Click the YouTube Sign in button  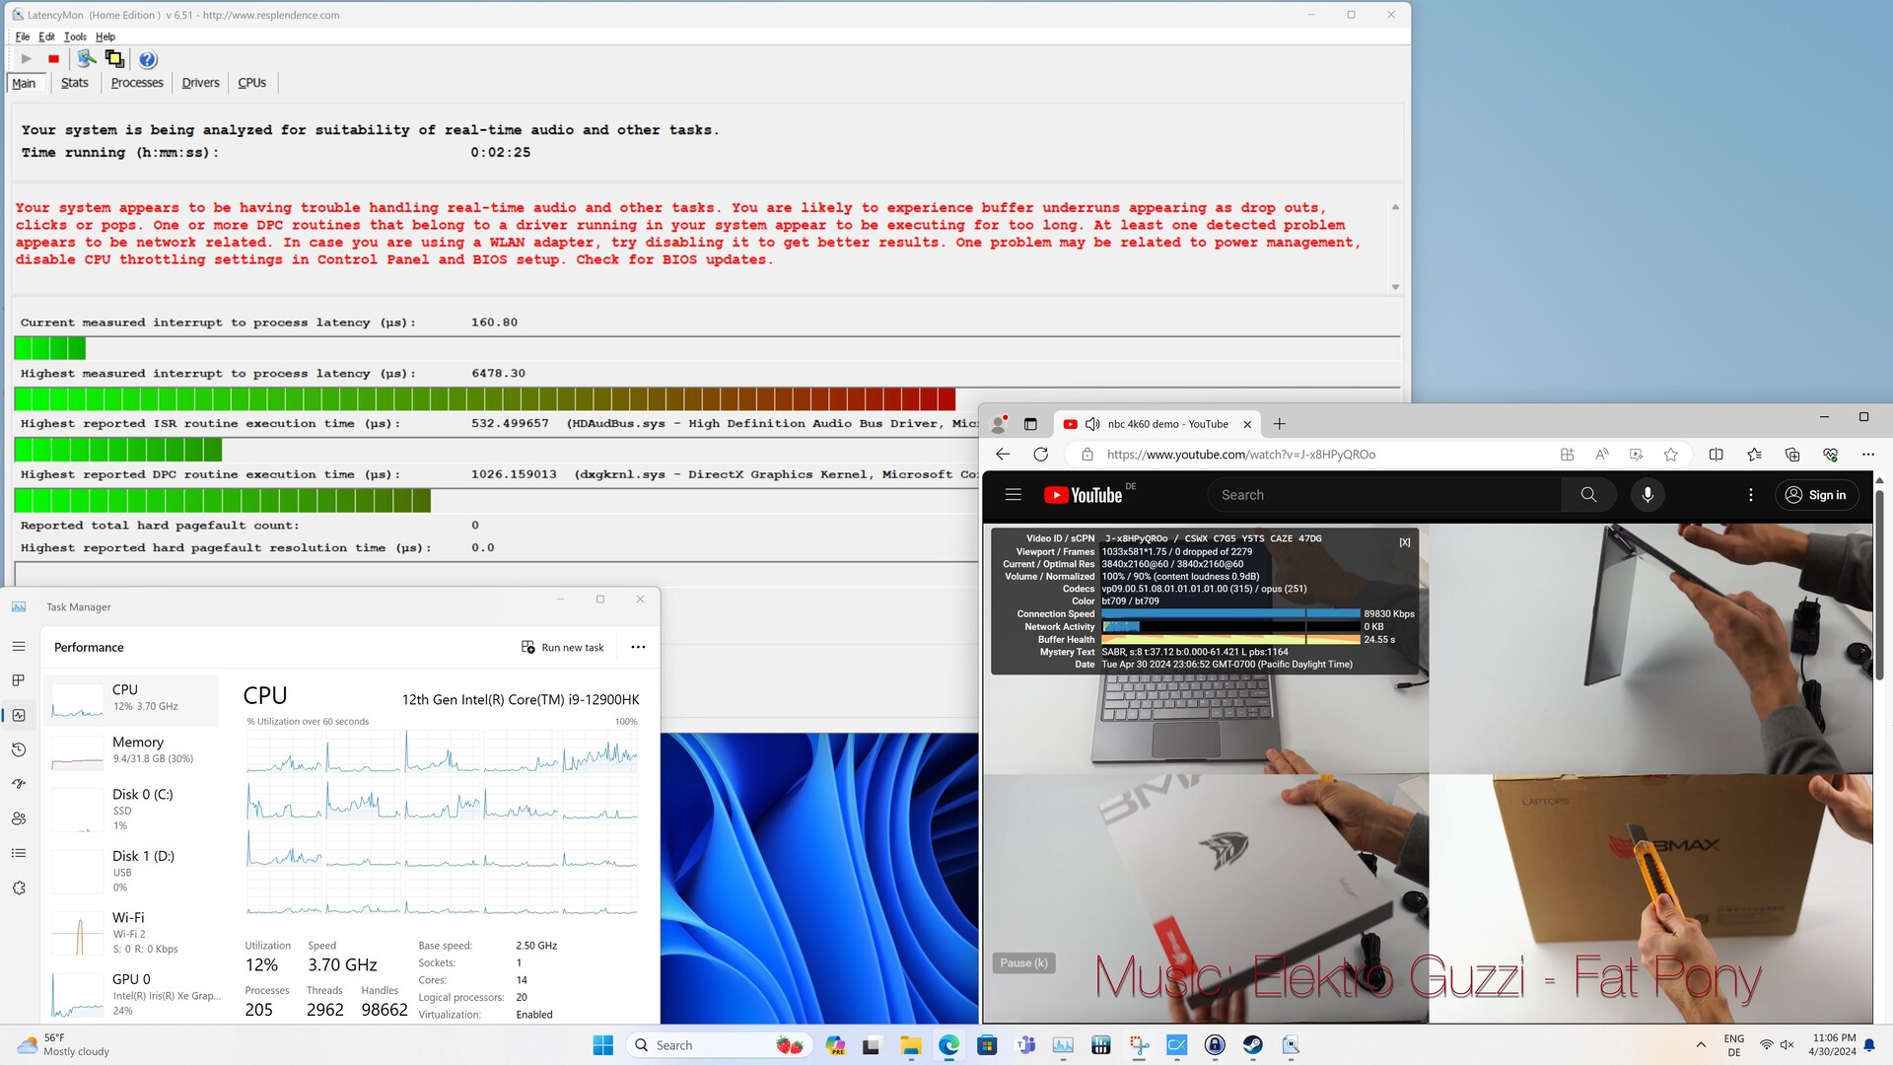1816,495
